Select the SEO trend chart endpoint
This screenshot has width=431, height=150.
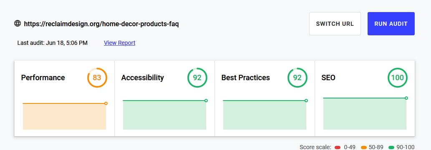pyautogui.click(x=406, y=98)
